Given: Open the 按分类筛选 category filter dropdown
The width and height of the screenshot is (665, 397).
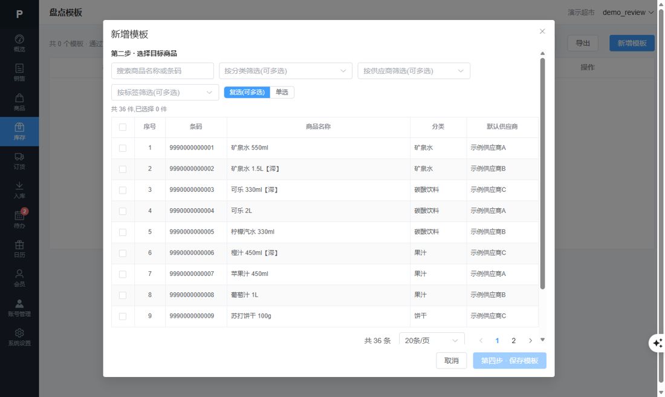Looking at the screenshot, I should (285, 71).
